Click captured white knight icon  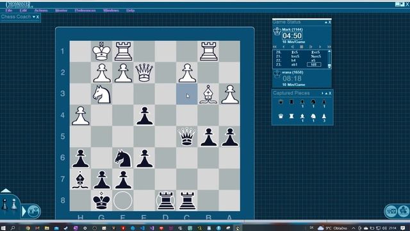(x=313, y=116)
